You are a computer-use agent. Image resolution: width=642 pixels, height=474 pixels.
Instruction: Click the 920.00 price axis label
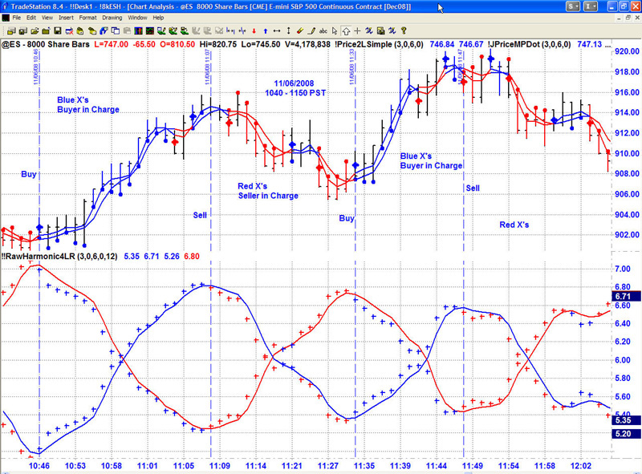coord(627,51)
